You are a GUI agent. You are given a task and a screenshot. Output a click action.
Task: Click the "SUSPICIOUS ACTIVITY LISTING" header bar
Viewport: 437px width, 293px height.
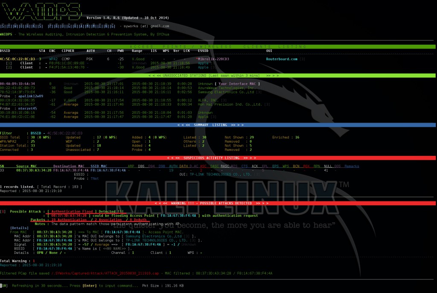click(x=218, y=158)
